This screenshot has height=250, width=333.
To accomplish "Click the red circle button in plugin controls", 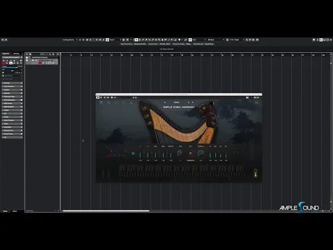I will [109, 156].
